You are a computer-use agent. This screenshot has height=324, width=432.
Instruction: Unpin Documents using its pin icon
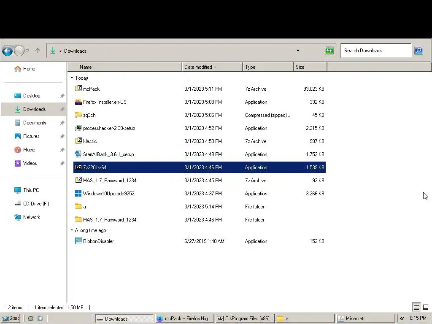pyautogui.click(x=62, y=123)
